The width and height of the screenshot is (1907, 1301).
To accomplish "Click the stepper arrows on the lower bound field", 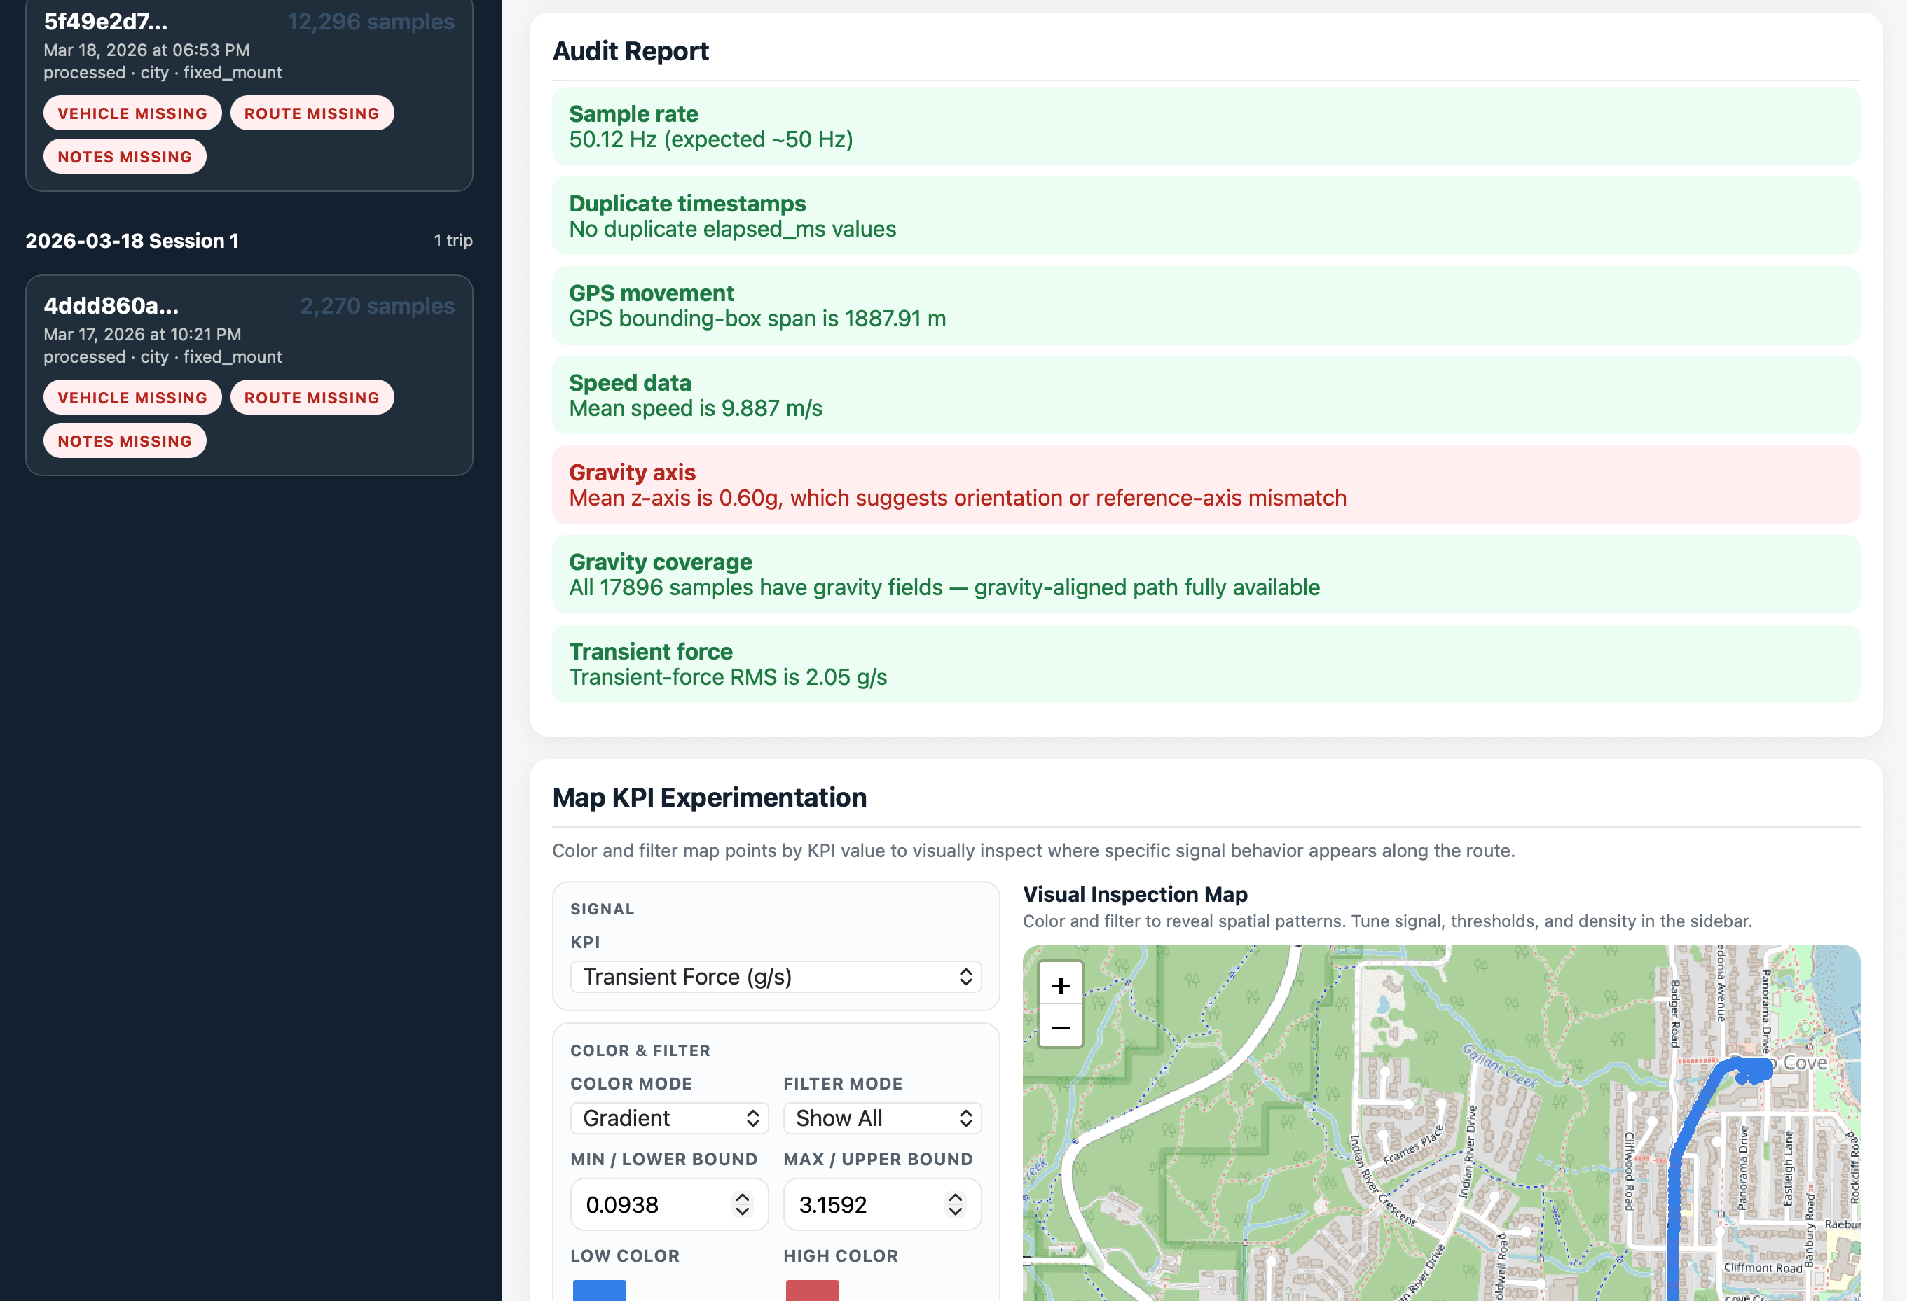I will (742, 1204).
